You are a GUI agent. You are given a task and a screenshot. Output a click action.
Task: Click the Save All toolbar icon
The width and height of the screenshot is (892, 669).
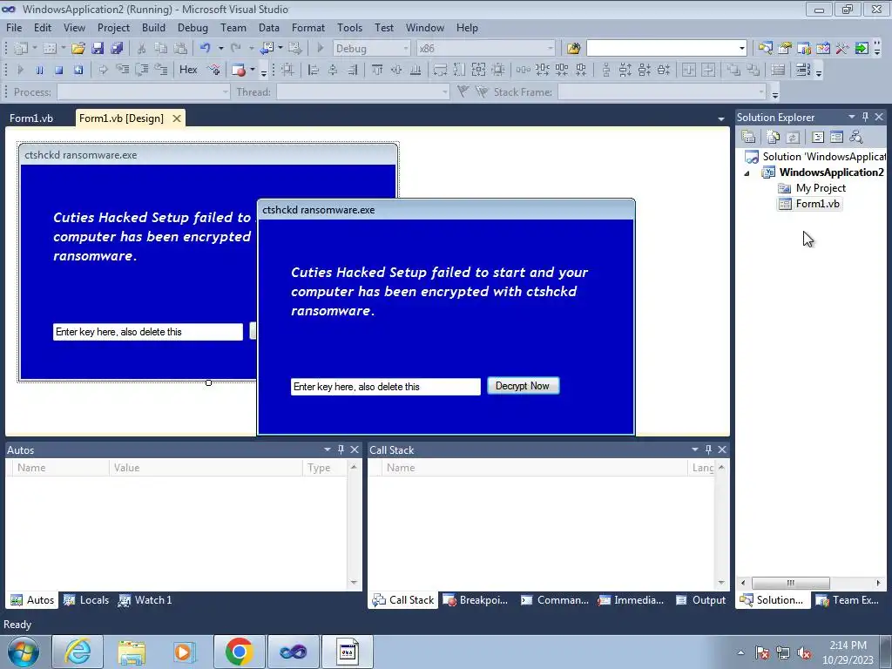(x=117, y=49)
